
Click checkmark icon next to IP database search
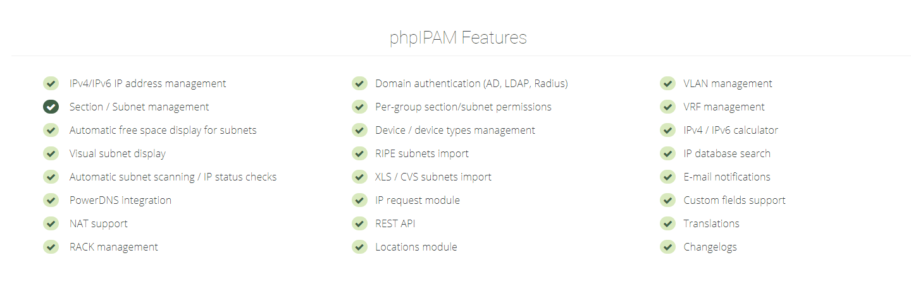click(667, 153)
